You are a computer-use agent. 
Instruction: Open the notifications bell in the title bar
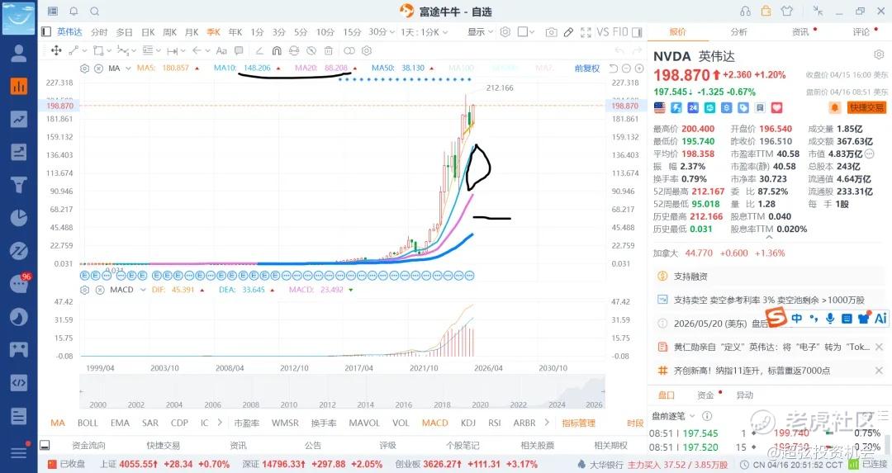click(74, 12)
